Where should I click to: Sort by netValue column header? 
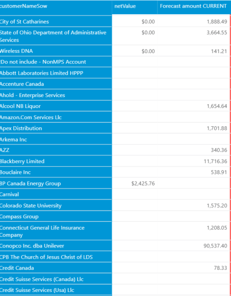(135, 7)
